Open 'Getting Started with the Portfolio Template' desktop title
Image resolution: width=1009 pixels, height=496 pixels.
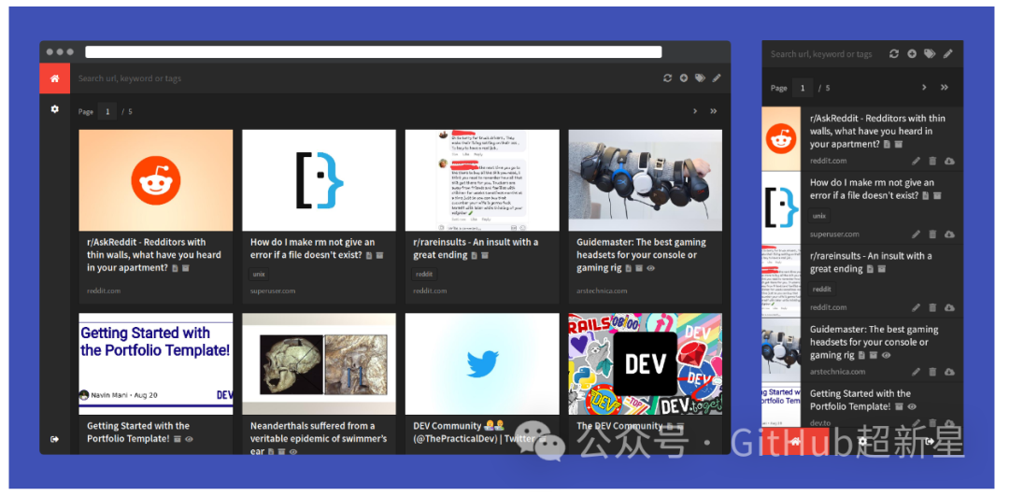click(x=138, y=432)
